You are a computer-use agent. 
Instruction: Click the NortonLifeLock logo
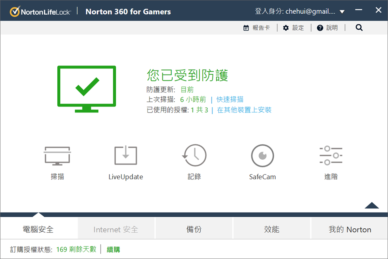[x=40, y=12]
